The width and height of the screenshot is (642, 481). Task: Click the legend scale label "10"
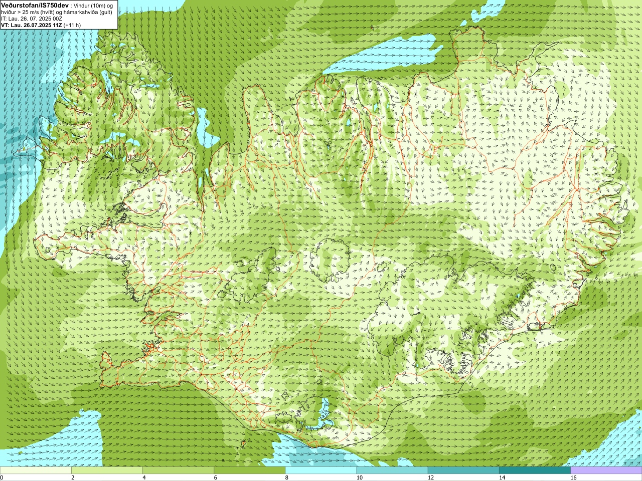360,478
